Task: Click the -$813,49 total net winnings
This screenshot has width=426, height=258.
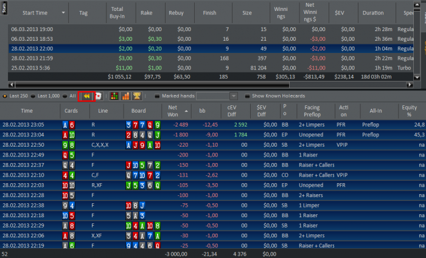Action: point(314,77)
